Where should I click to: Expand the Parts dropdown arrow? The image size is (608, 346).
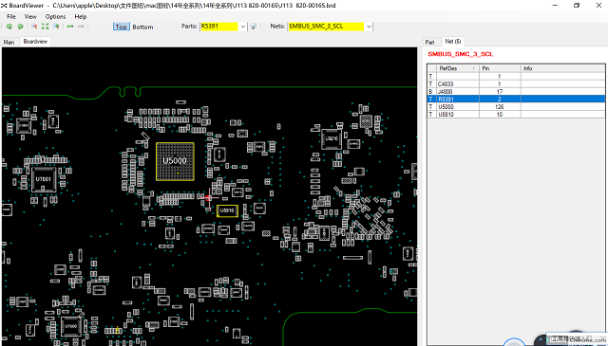pos(243,27)
